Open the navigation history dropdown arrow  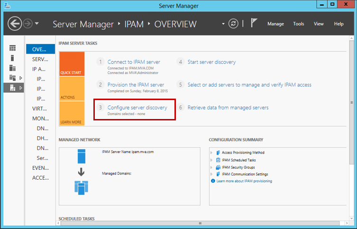pos(37,23)
